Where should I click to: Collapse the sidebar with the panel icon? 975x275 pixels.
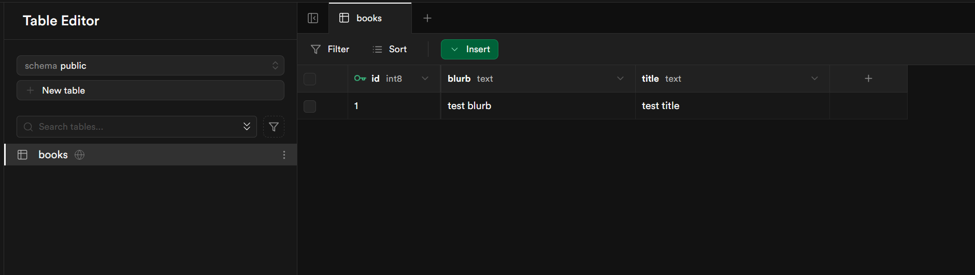[313, 18]
